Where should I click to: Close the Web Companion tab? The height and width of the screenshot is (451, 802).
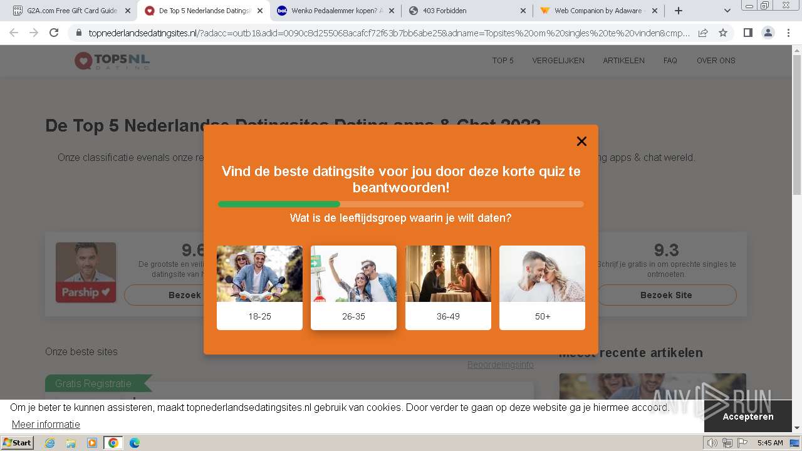tap(655, 11)
